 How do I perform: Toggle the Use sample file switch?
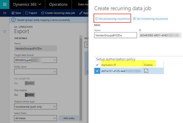pyautogui.click(x=29, y=83)
